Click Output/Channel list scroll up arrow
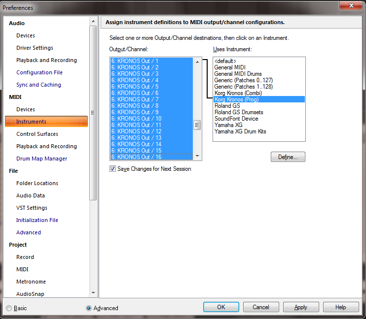 (x=197, y=62)
